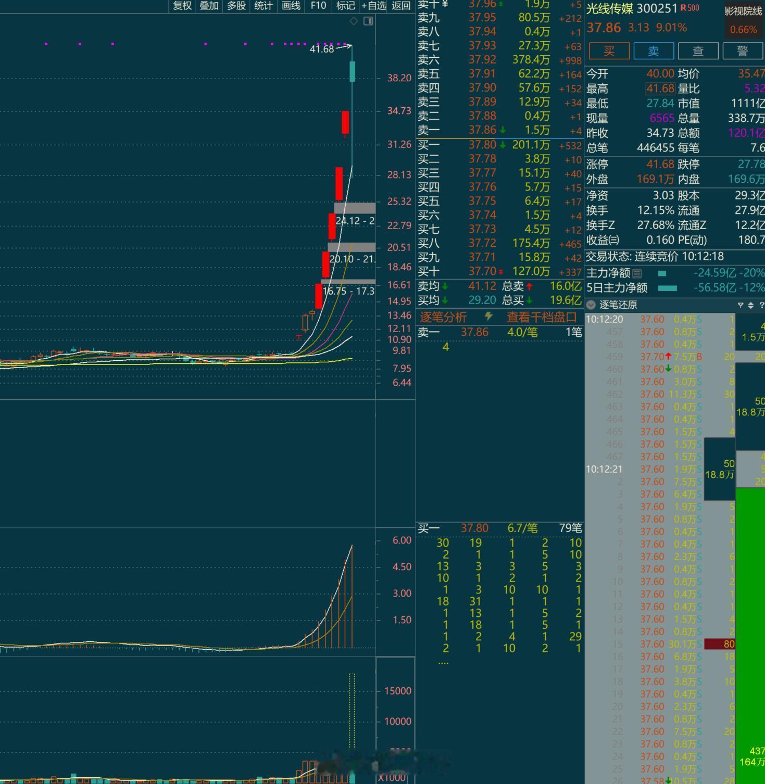Open F10 company information
The width and height of the screenshot is (765, 784).
pos(318,6)
